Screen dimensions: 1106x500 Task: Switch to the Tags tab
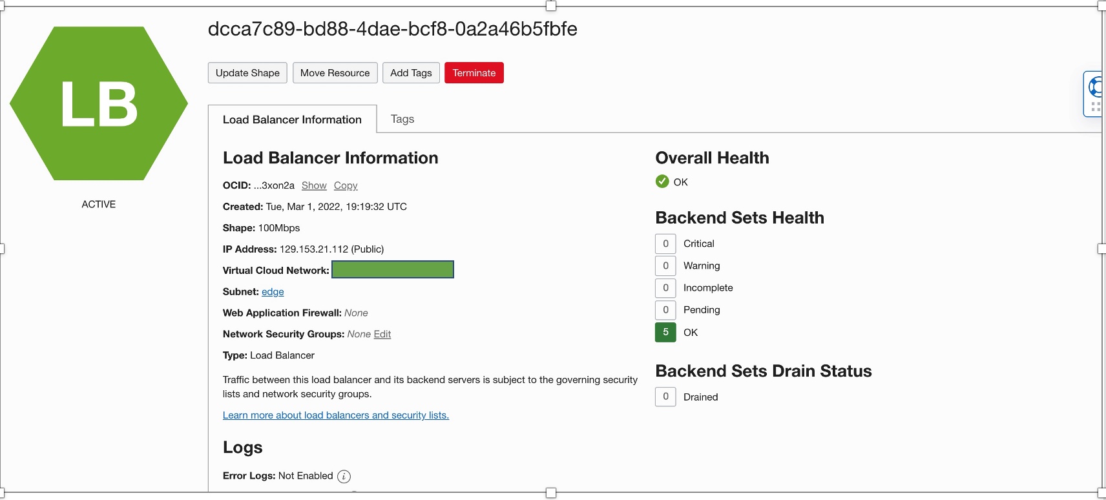click(402, 119)
